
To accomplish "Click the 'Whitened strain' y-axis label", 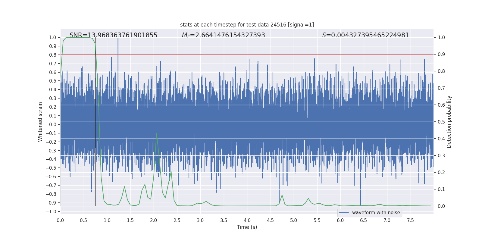I will click(x=40, y=122).
